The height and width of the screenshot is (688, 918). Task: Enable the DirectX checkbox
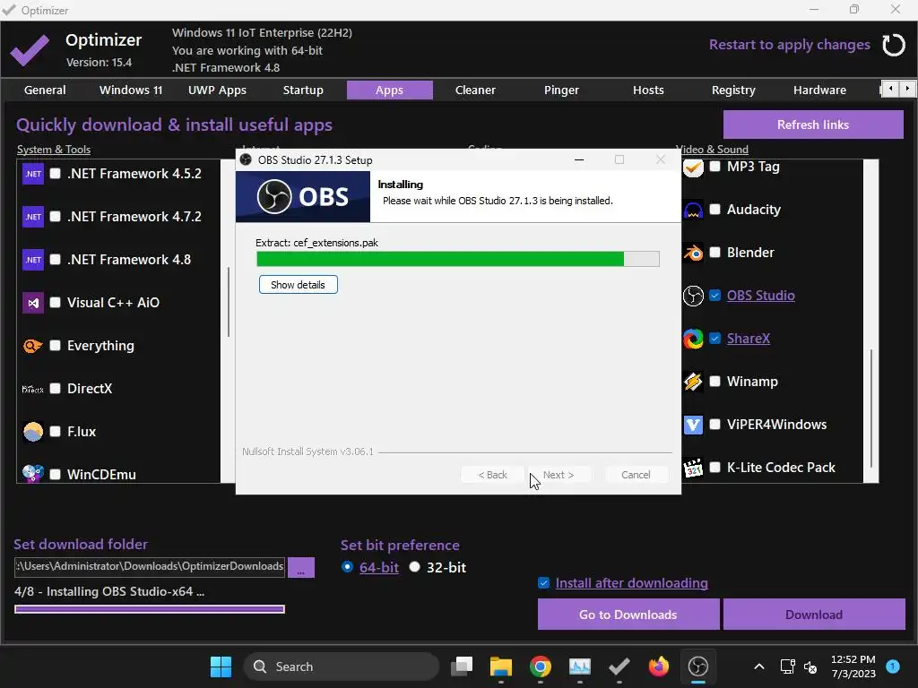click(55, 389)
